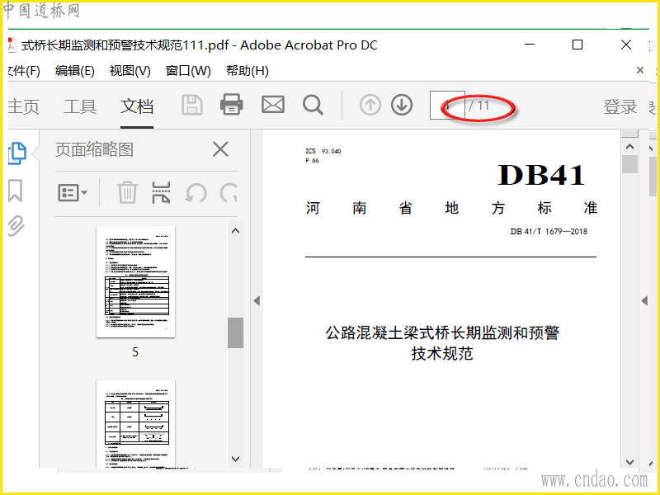Screen dimensions: 660x495
Task: Close the document with small gray X
Action: [640, 70]
